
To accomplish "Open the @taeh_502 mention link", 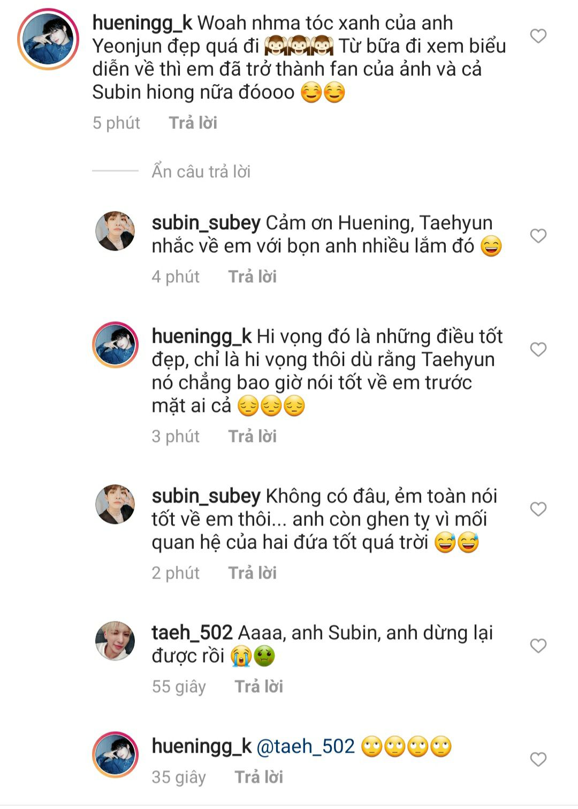I will pos(306,746).
